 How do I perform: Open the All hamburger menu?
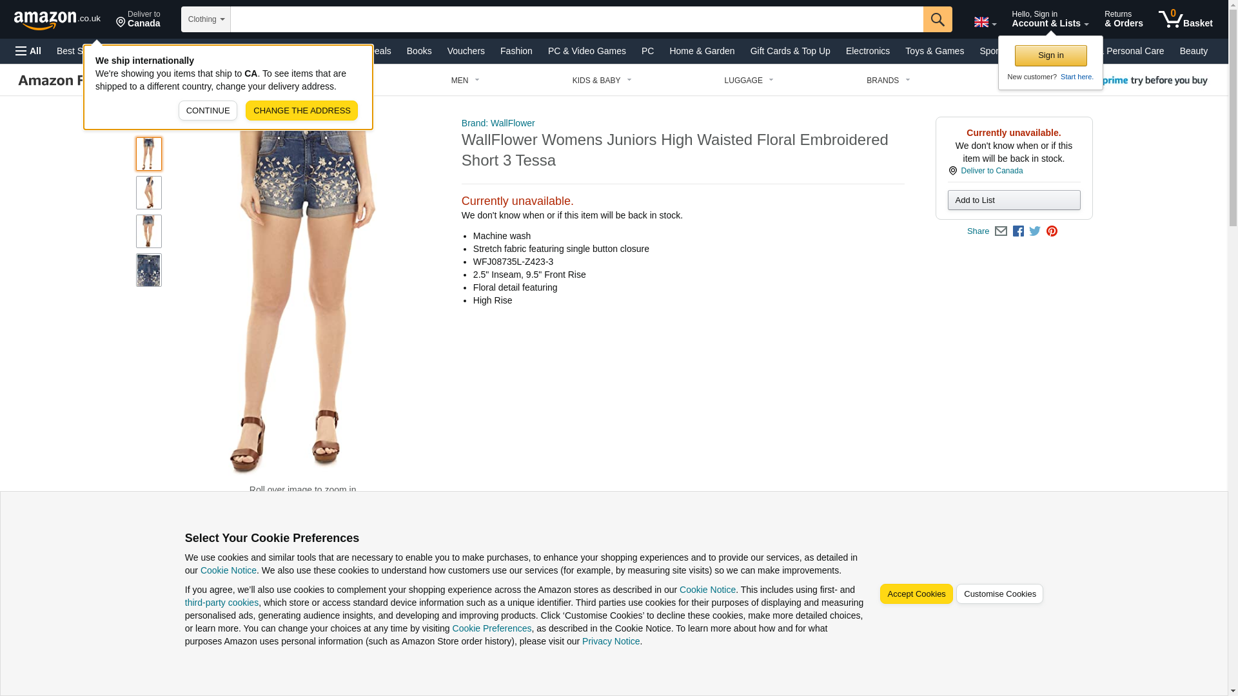click(x=28, y=51)
